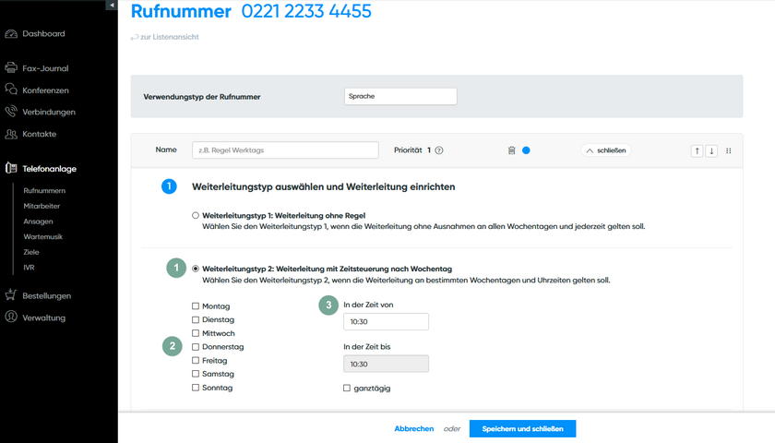Collapse rule using schließen button

click(x=605, y=150)
